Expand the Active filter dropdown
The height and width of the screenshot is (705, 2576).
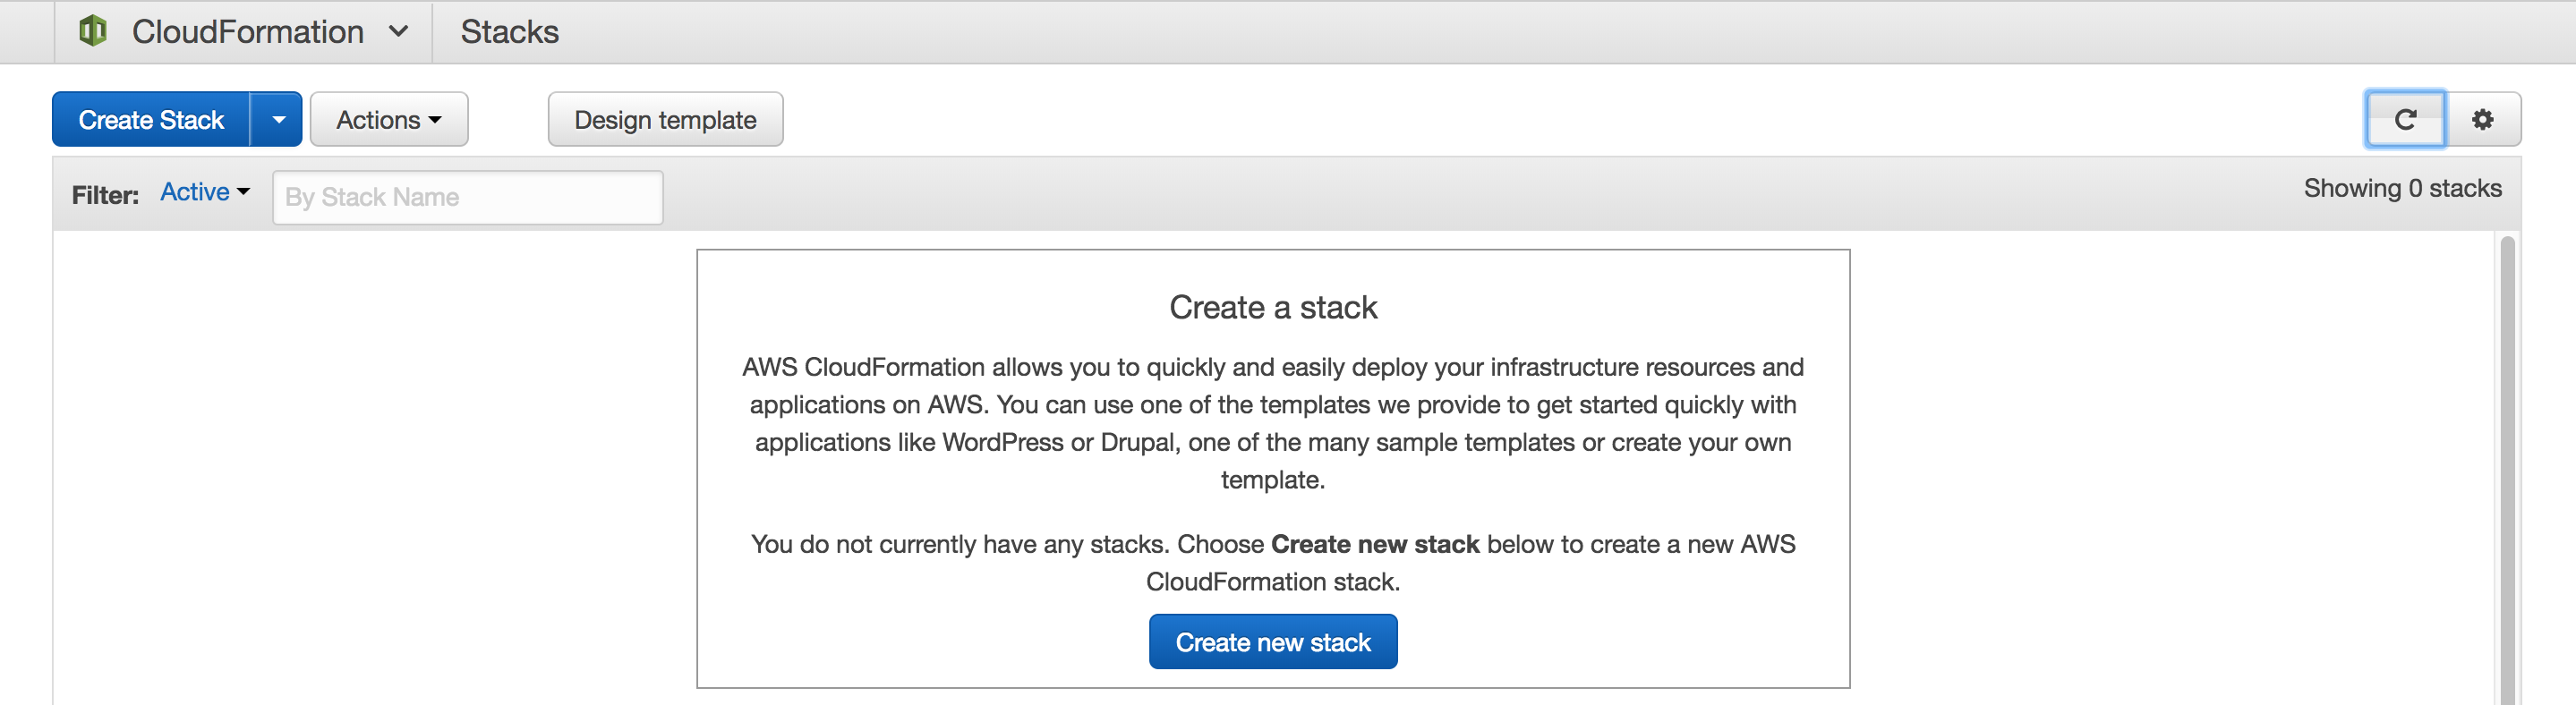point(205,192)
